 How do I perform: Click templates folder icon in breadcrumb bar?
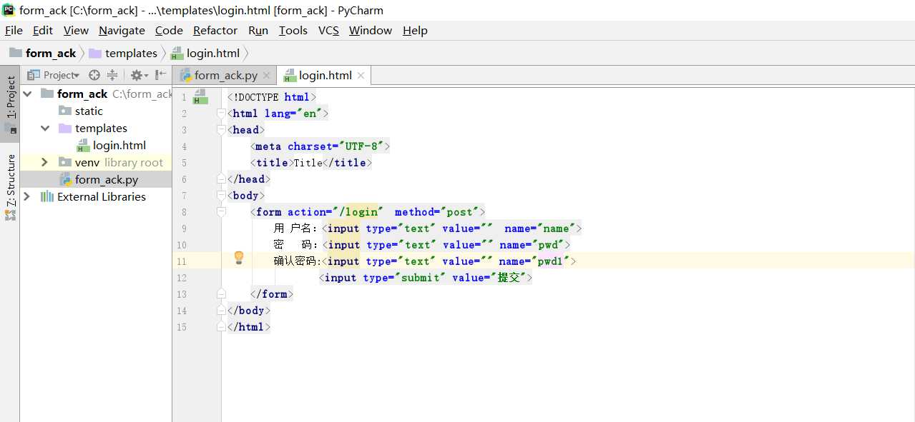click(94, 53)
